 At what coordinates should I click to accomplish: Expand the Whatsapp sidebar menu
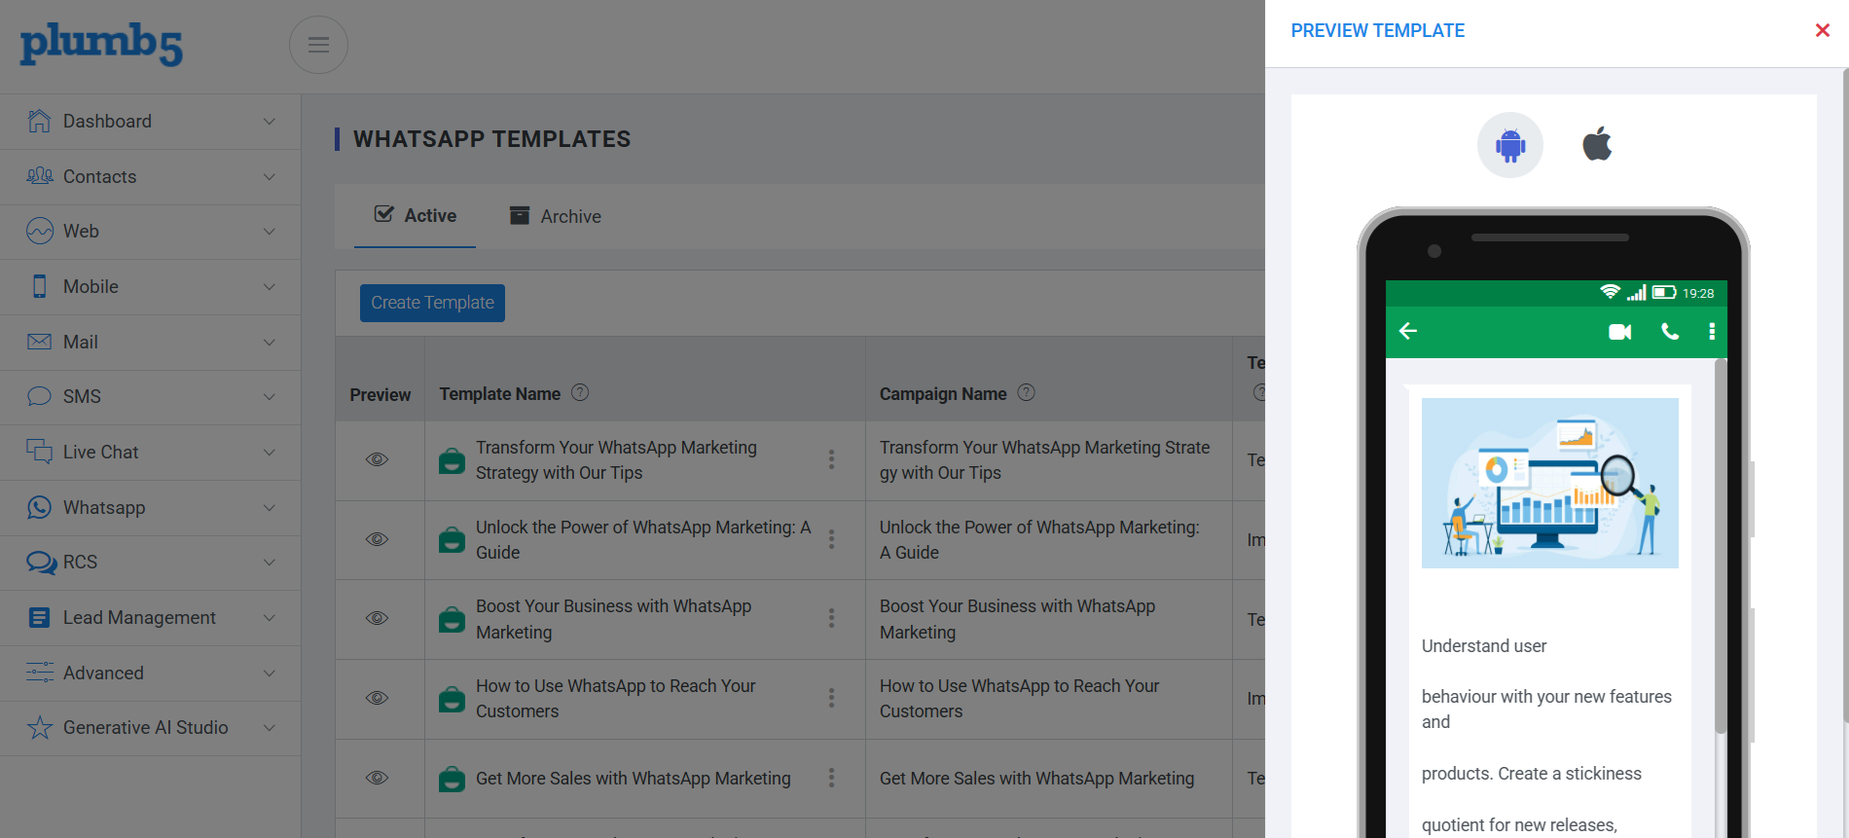(x=151, y=507)
